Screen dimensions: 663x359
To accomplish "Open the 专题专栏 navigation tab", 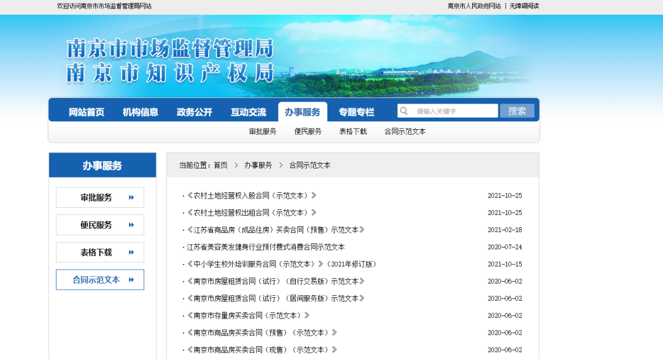I will coord(357,111).
